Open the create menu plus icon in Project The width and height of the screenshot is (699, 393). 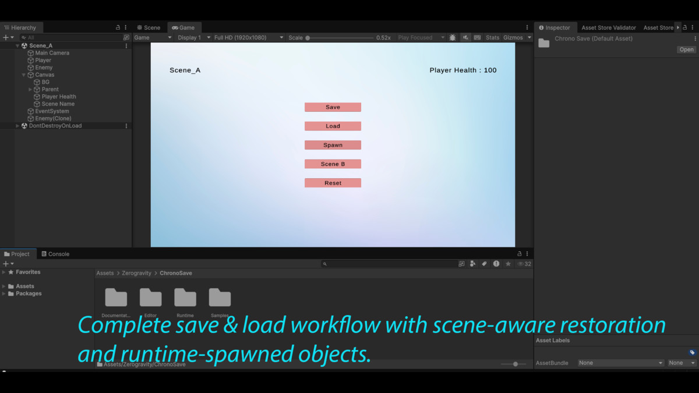pyautogui.click(x=5, y=263)
